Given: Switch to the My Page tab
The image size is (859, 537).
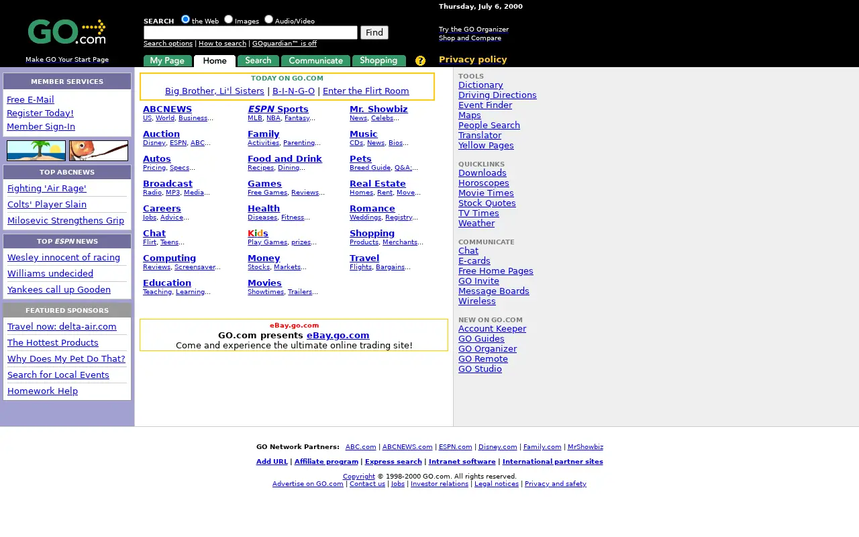Looking at the screenshot, I should point(168,60).
